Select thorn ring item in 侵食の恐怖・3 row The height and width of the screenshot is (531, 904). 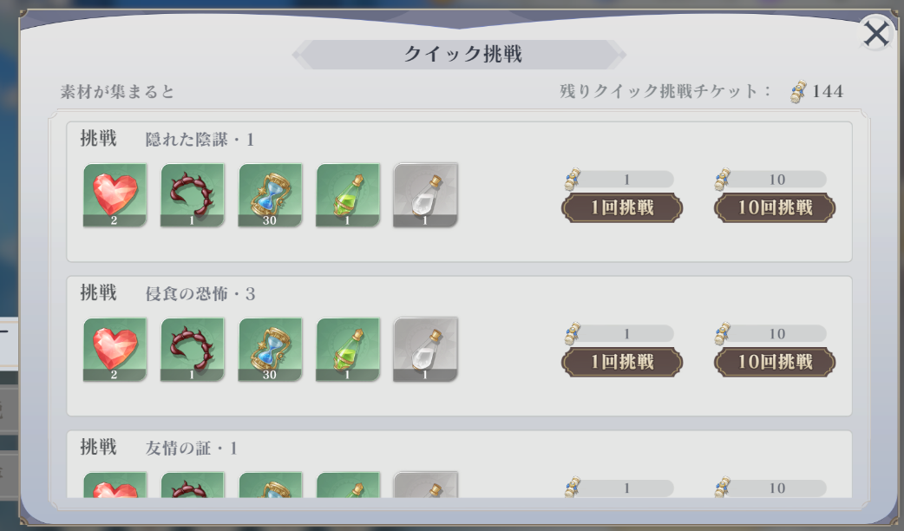192,350
